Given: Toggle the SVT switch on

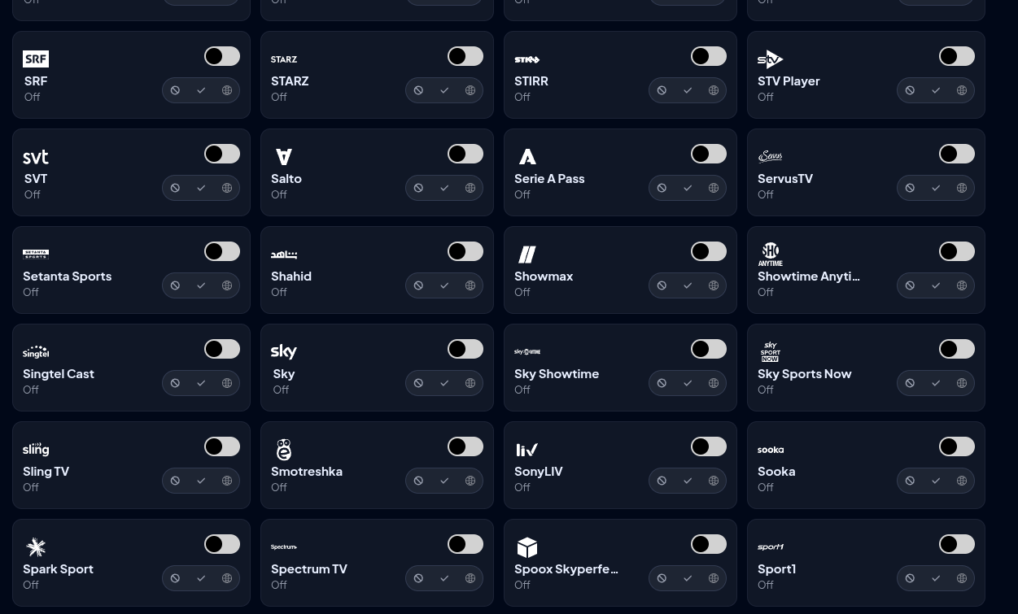Looking at the screenshot, I should [x=222, y=154].
